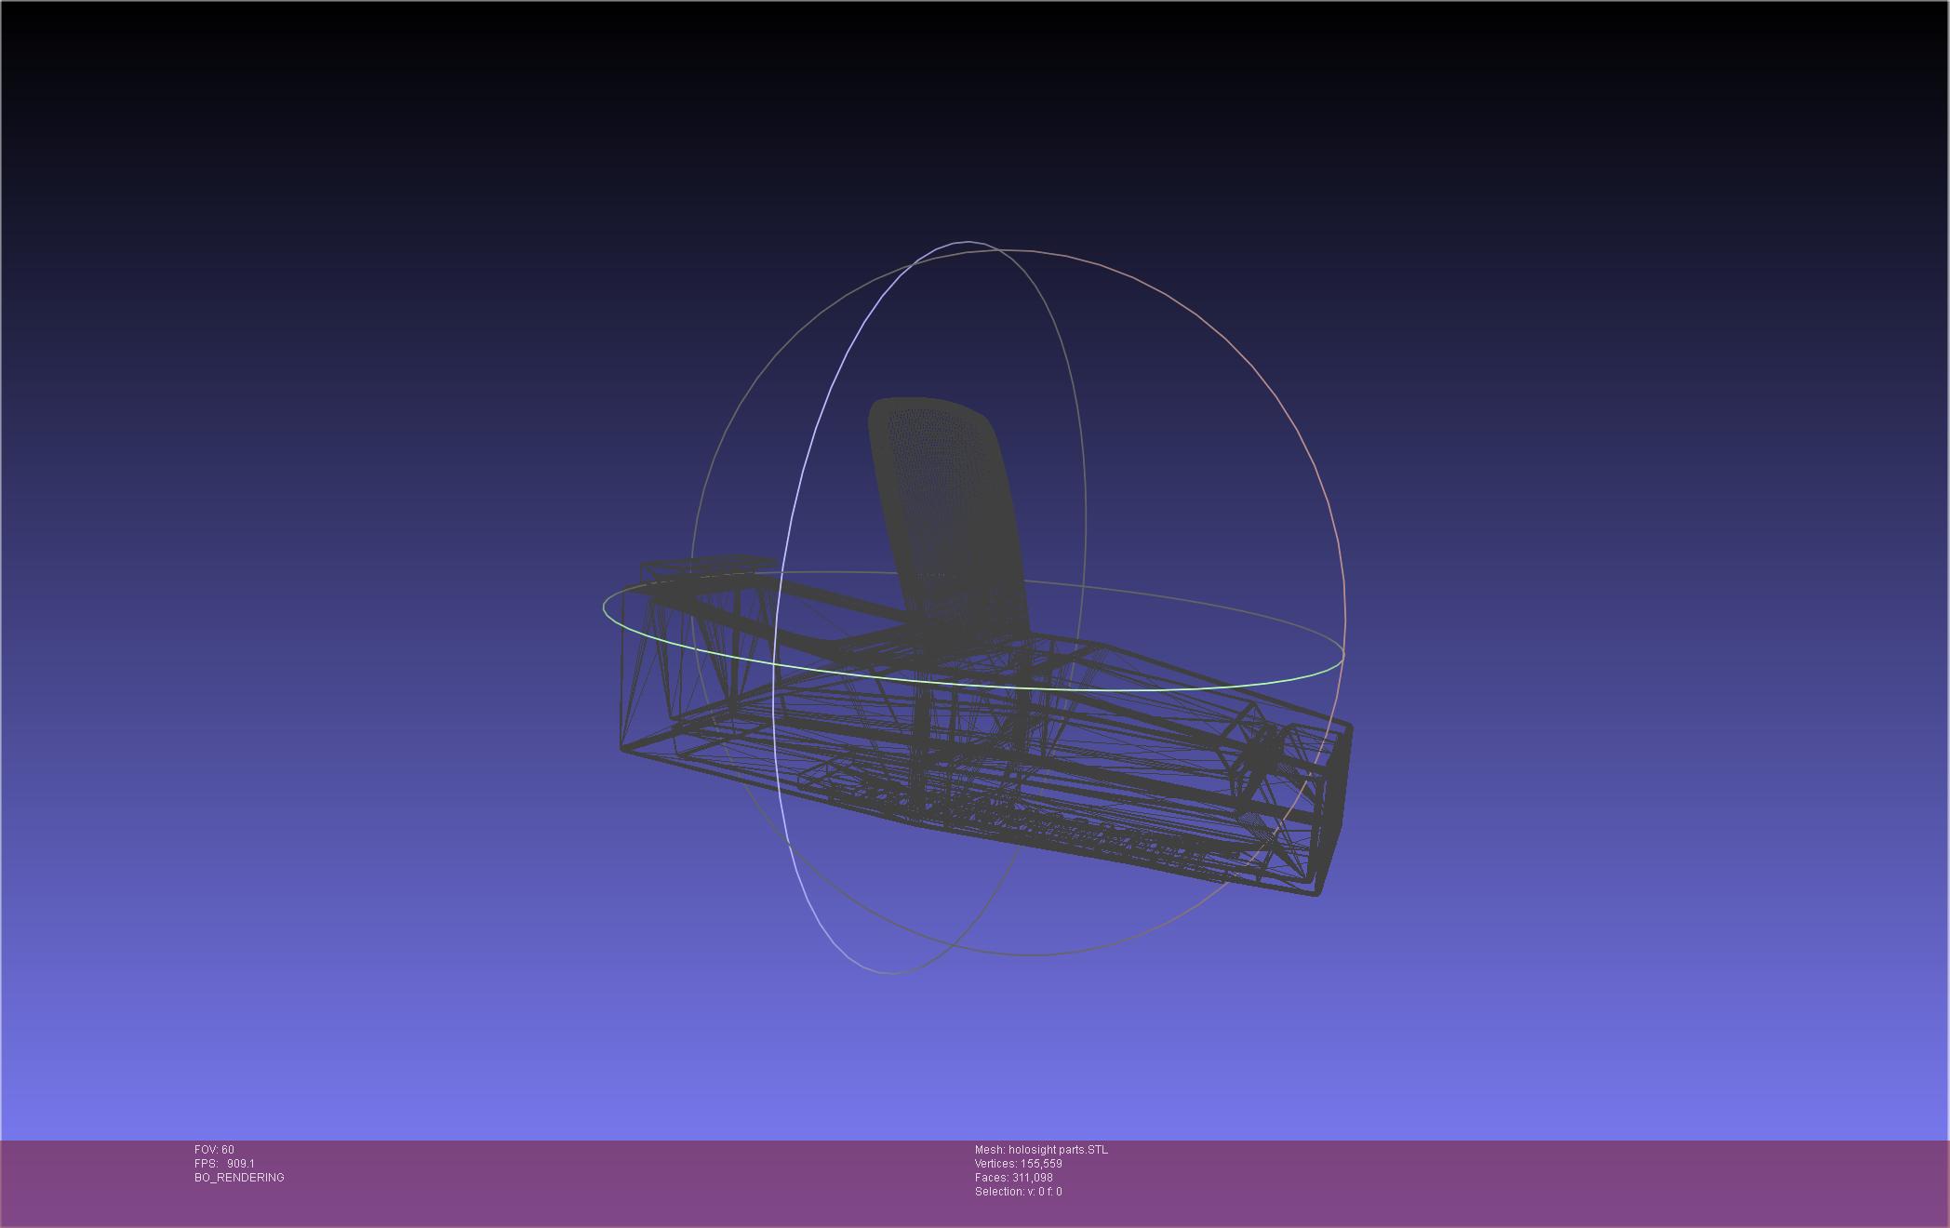Image resolution: width=1950 pixels, height=1228 pixels.
Task: Click the small box at mesh's left end
Action: [x=707, y=565]
